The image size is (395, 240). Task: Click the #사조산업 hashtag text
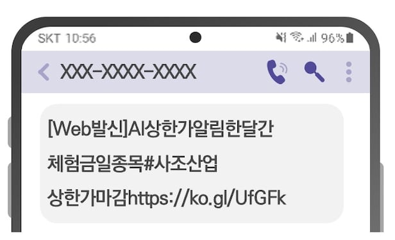pyautogui.click(x=180, y=164)
